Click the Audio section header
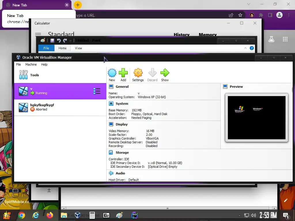Screen dimensions: 295x221 (120, 173)
